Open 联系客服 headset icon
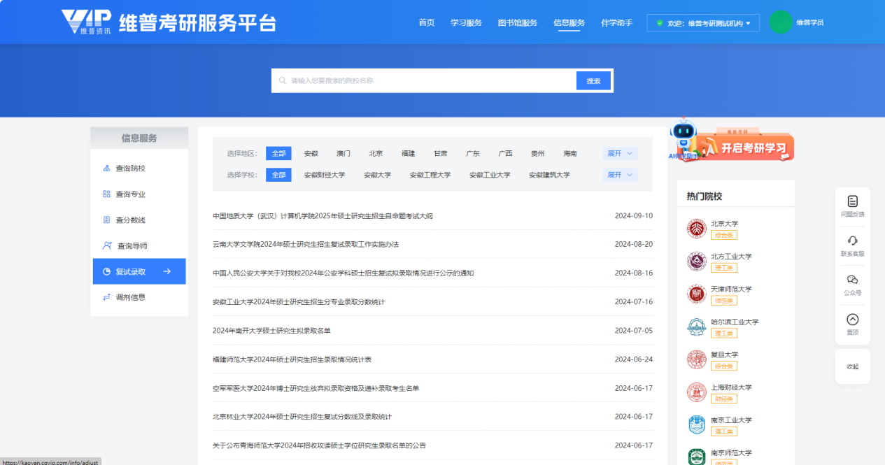885x465 pixels. coord(852,241)
